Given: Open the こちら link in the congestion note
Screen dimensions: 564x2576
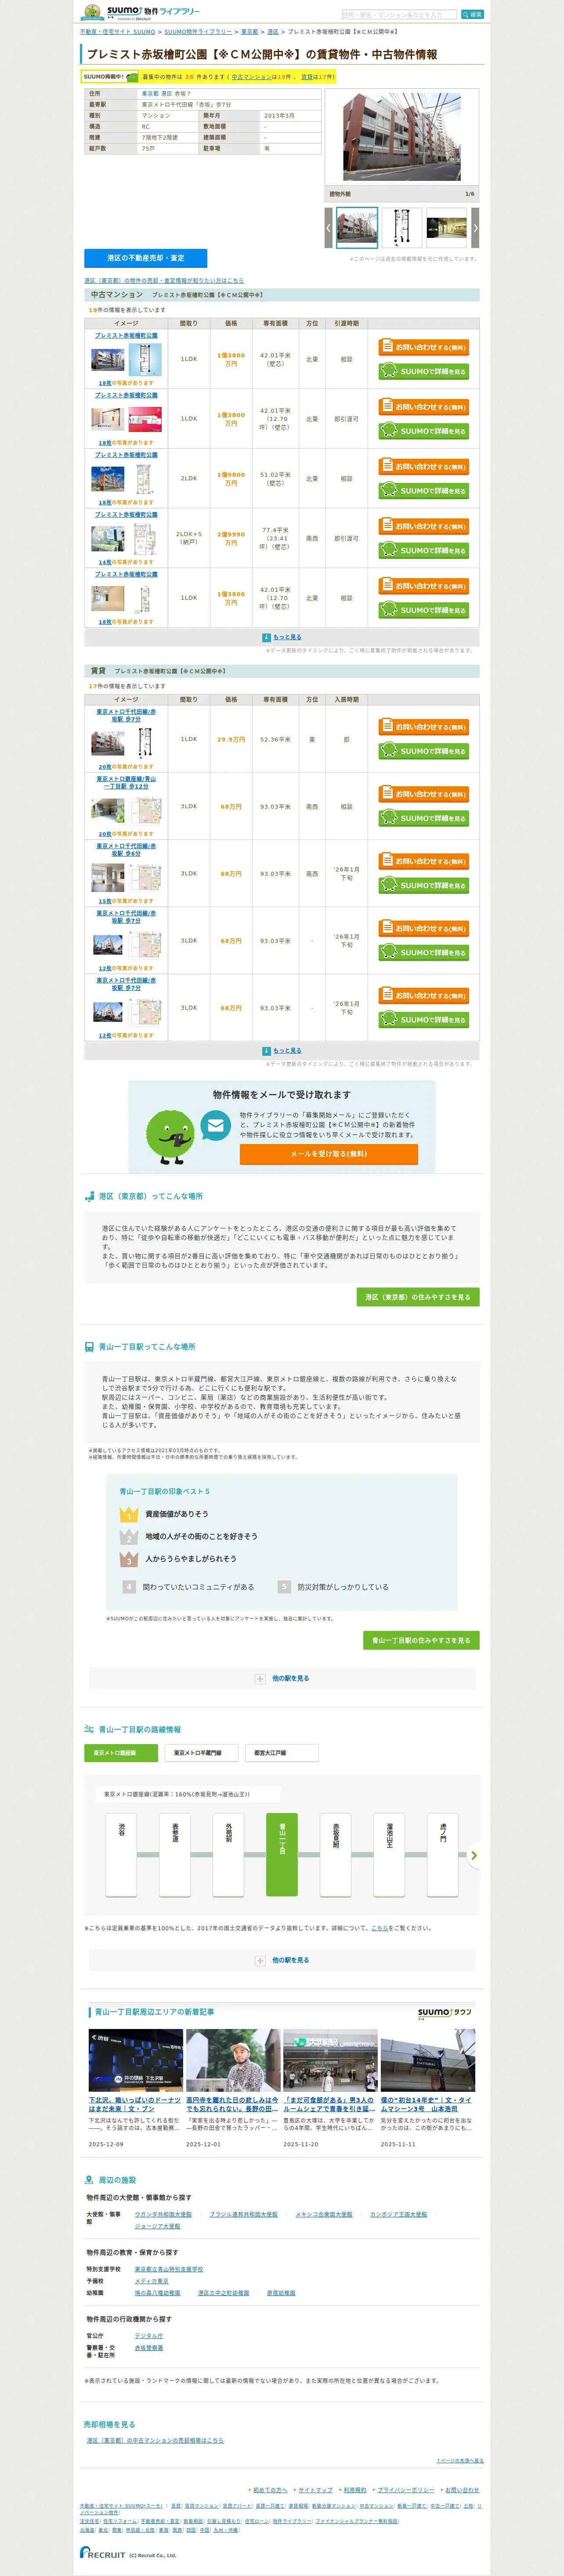Looking at the screenshot, I should 380,1928.
